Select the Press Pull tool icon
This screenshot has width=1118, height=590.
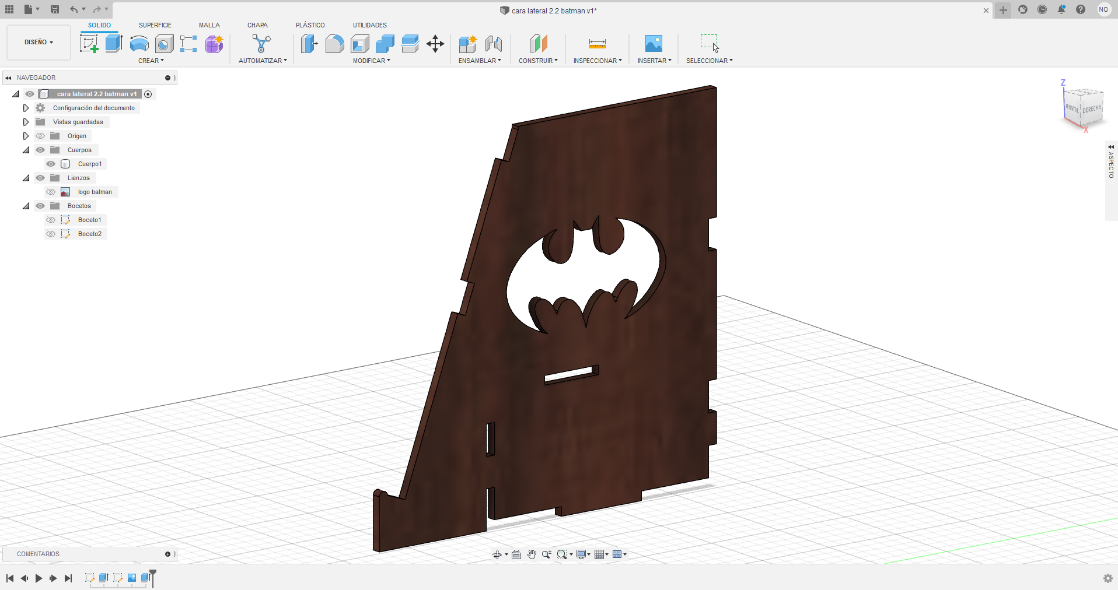(309, 44)
